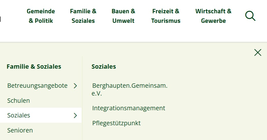Viewport: 267px width, 140px height.
Task: Go to Integrationsmanagement page
Action: (x=129, y=108)
